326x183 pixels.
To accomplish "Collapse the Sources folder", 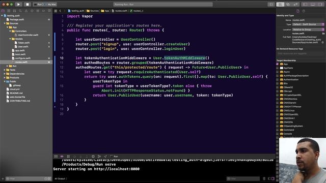I will point(5,23).
